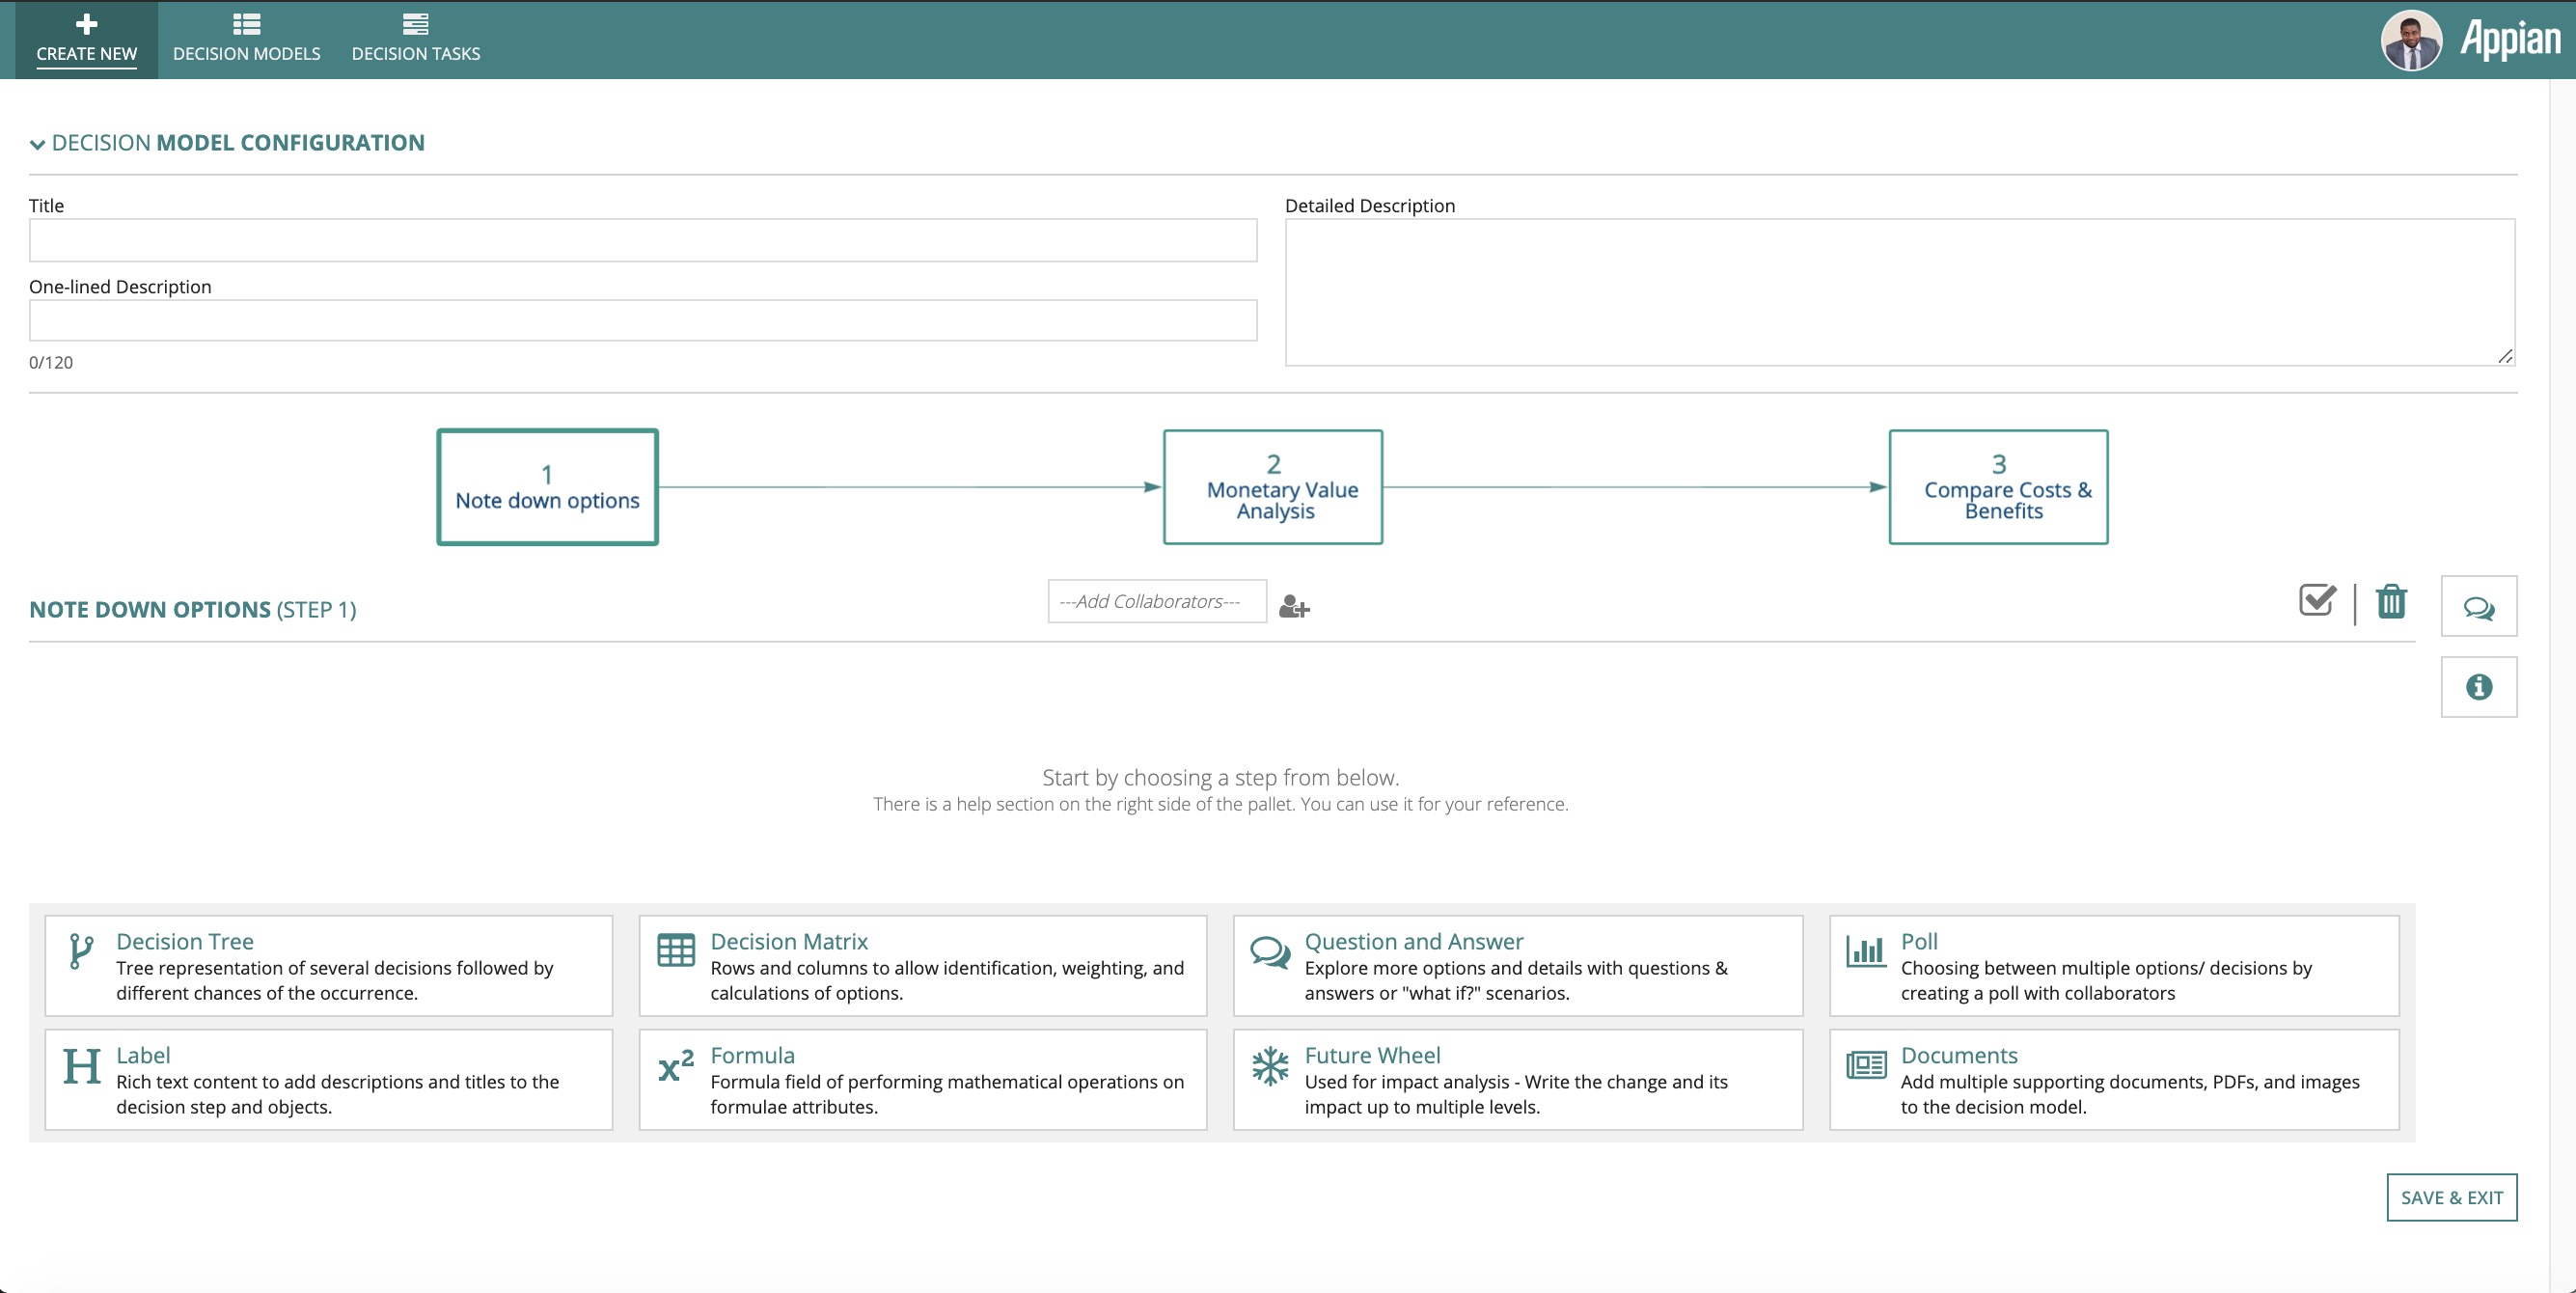Viewport: 2576px width, 1293px height.
Task: Click the trash icon to delete step
Action: point(2391,602)
